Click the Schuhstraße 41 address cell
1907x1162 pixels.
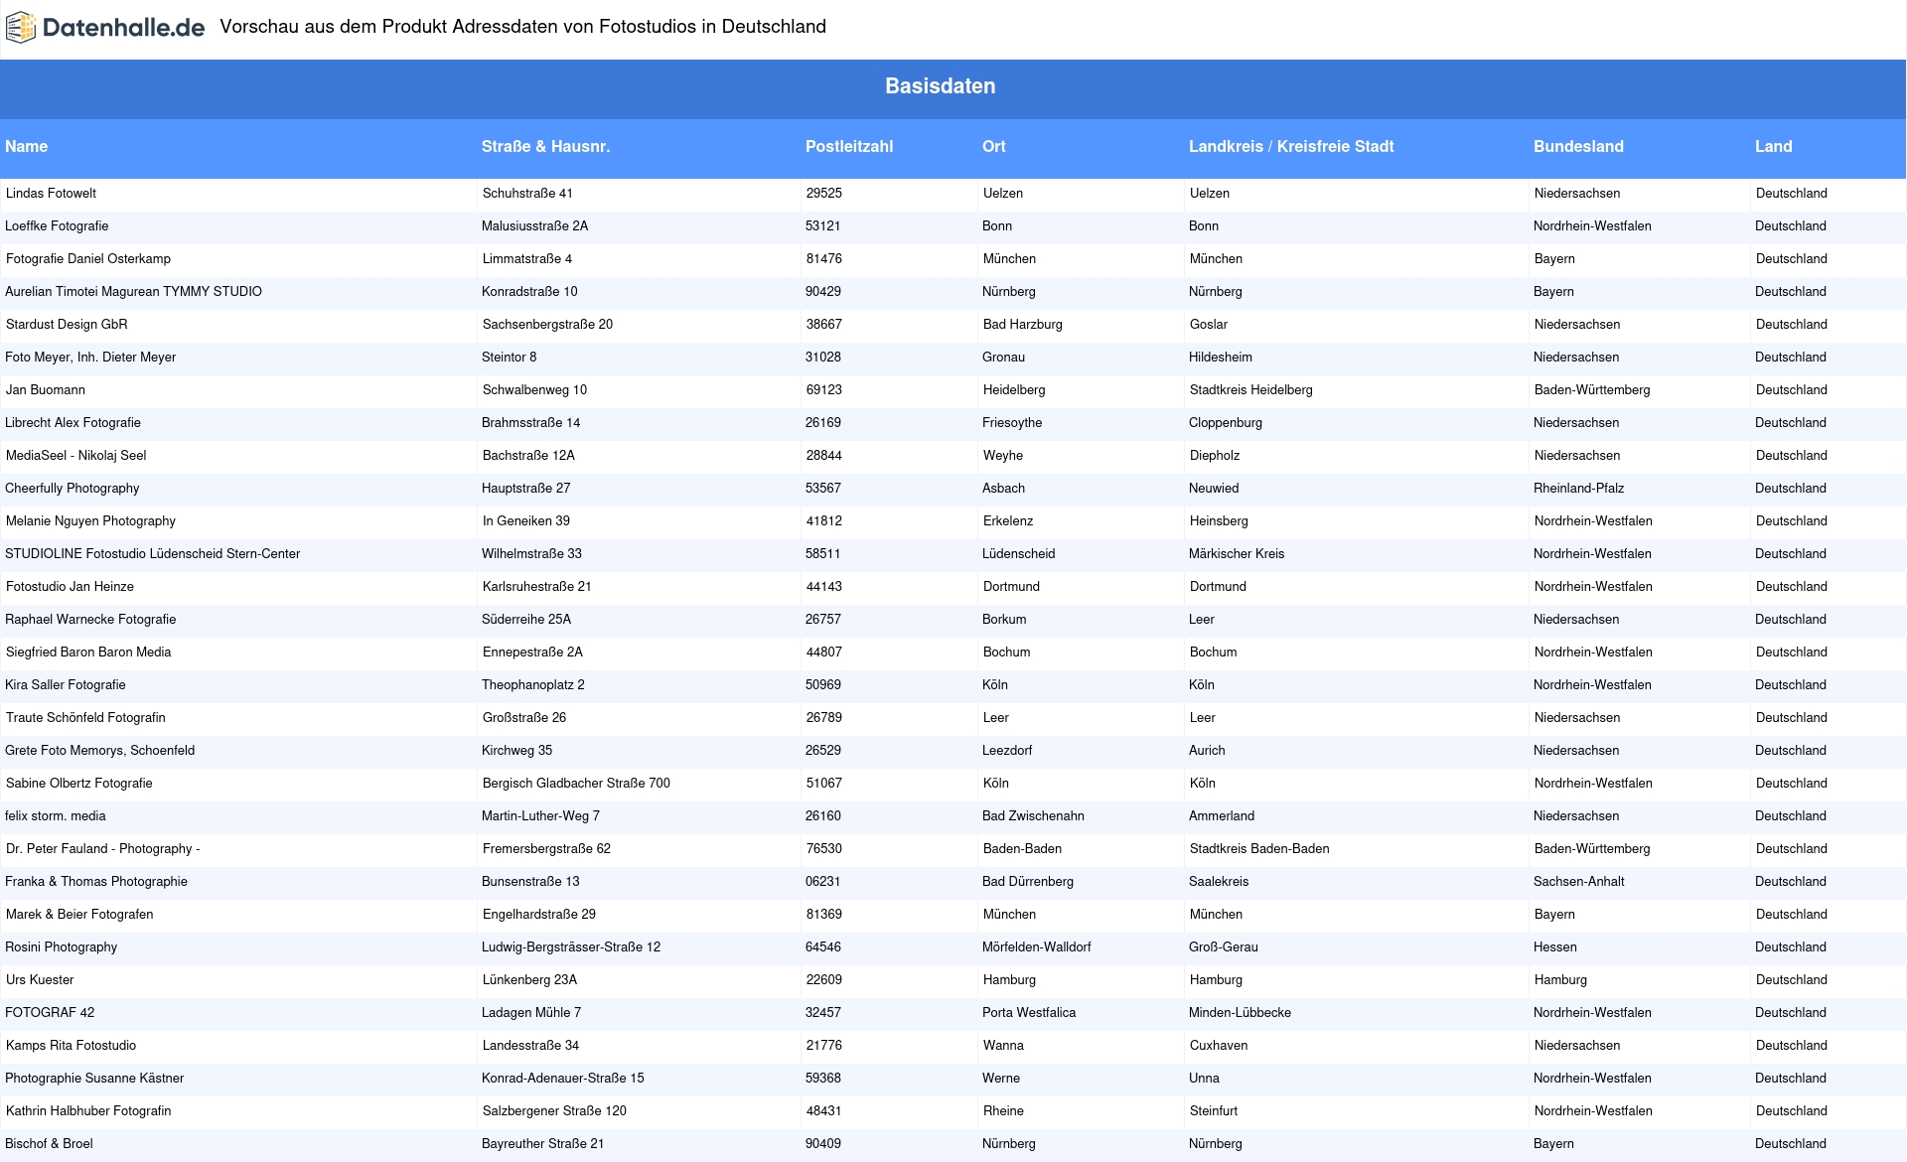(527, 193)
